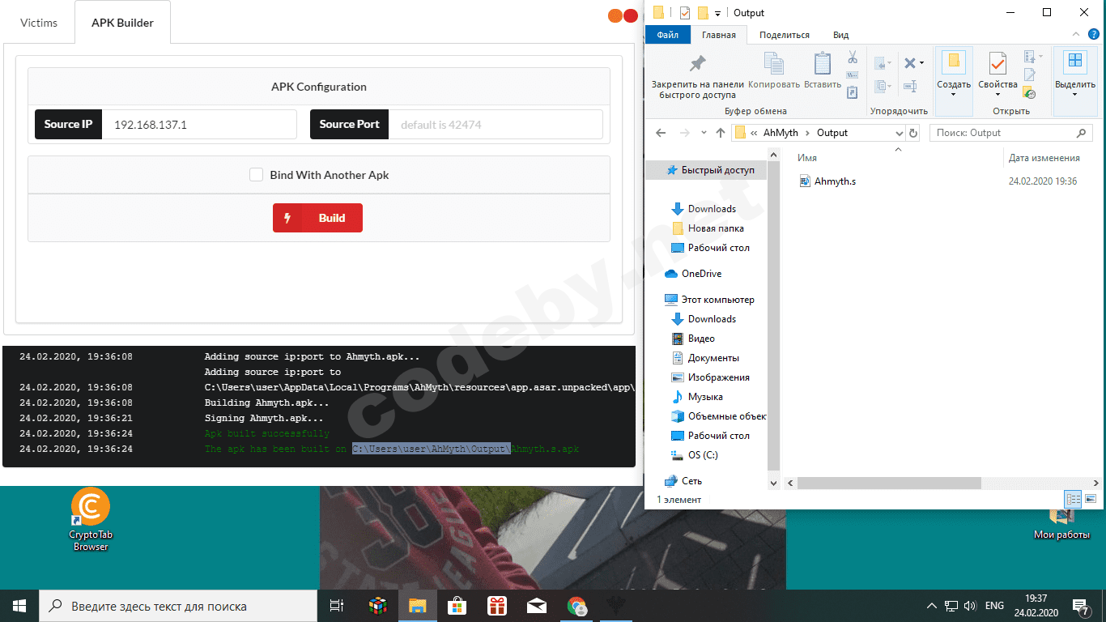Expand the Создать dropdown
The image size is (1106, 622).
(954, 94)
